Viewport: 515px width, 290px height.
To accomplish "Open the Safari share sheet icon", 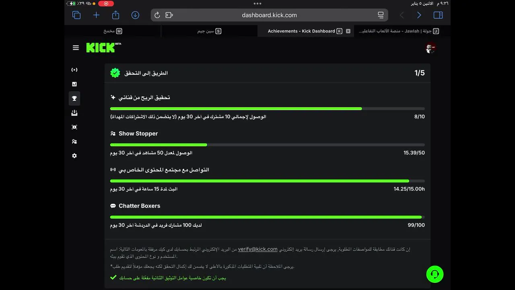I will tap(115, 15).
